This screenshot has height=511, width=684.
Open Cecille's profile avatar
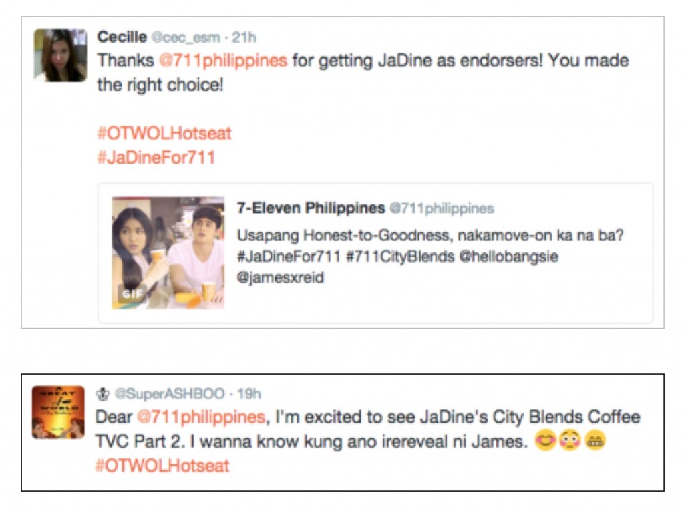point(60,55)
